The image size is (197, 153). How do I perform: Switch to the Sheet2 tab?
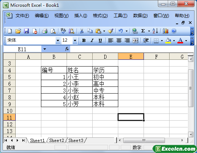[x=57, y=140]
